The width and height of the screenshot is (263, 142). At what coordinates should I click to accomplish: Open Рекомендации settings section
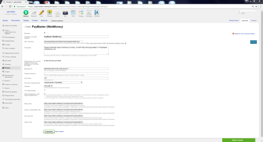(x=10, y=37)
